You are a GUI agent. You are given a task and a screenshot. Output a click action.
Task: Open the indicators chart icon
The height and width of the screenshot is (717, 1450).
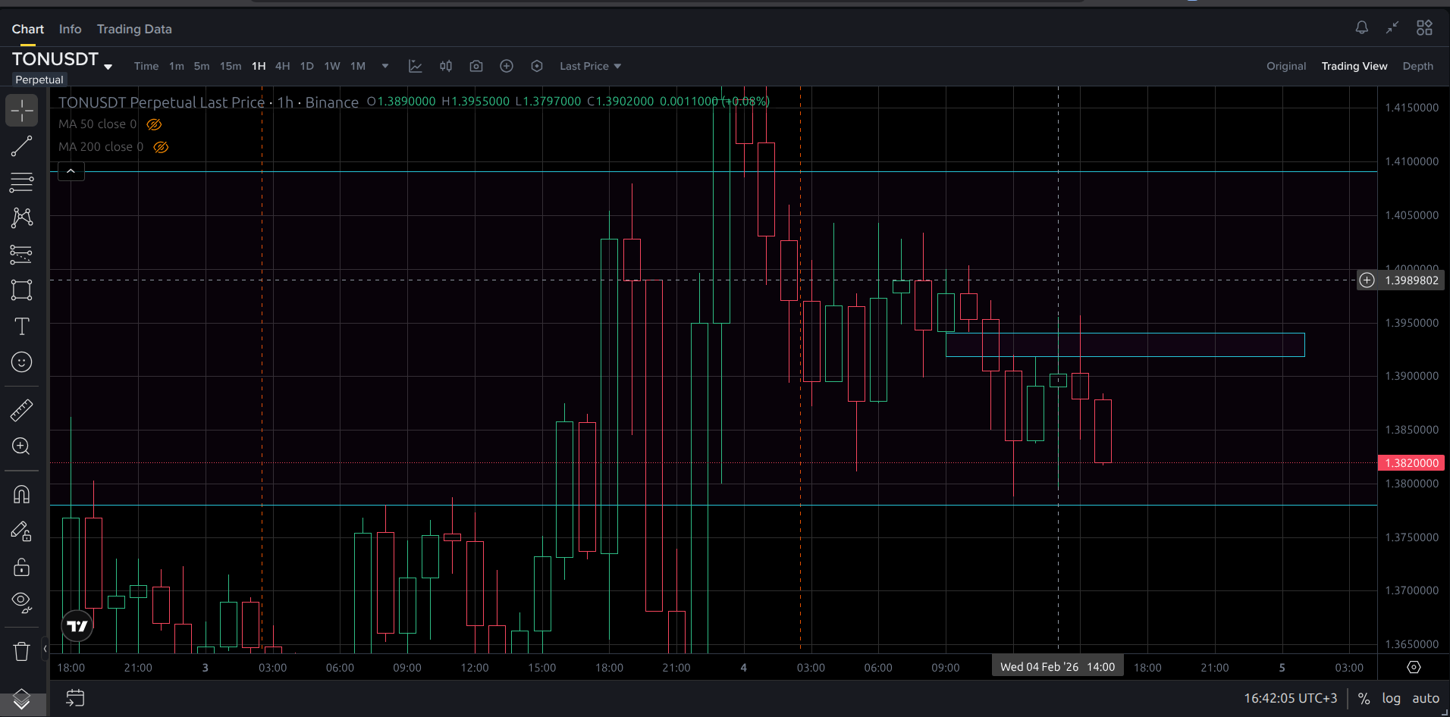coord(415,66)
